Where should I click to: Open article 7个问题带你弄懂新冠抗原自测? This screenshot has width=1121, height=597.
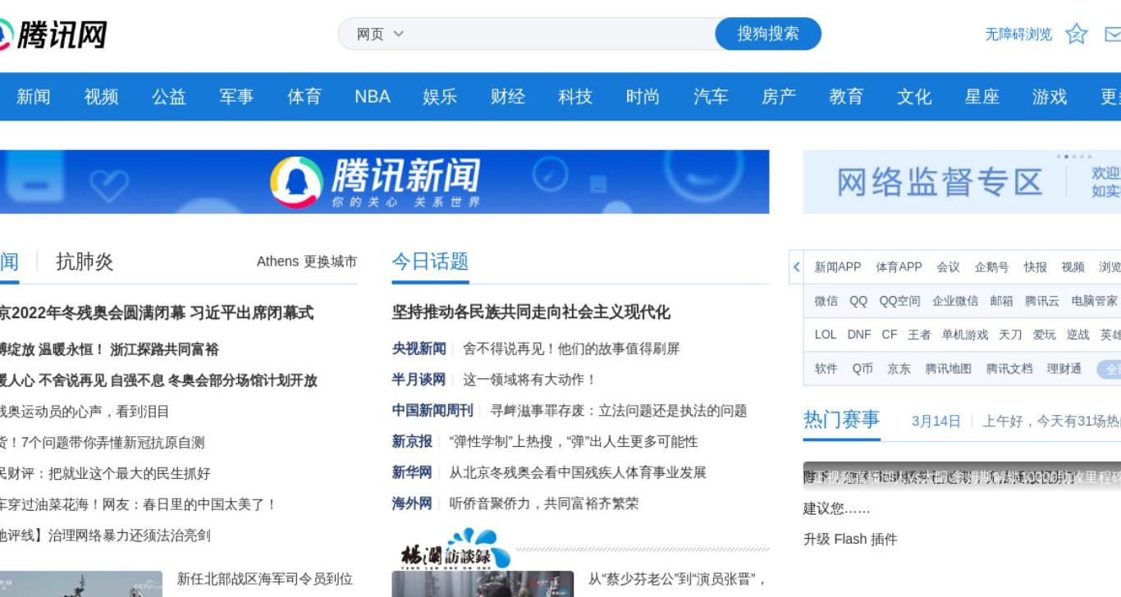[103, 442]
